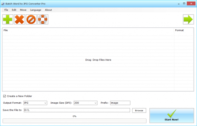Click the Output Format label
The image size is (197, 126).
pyautogui.click(x=12, y=103)
